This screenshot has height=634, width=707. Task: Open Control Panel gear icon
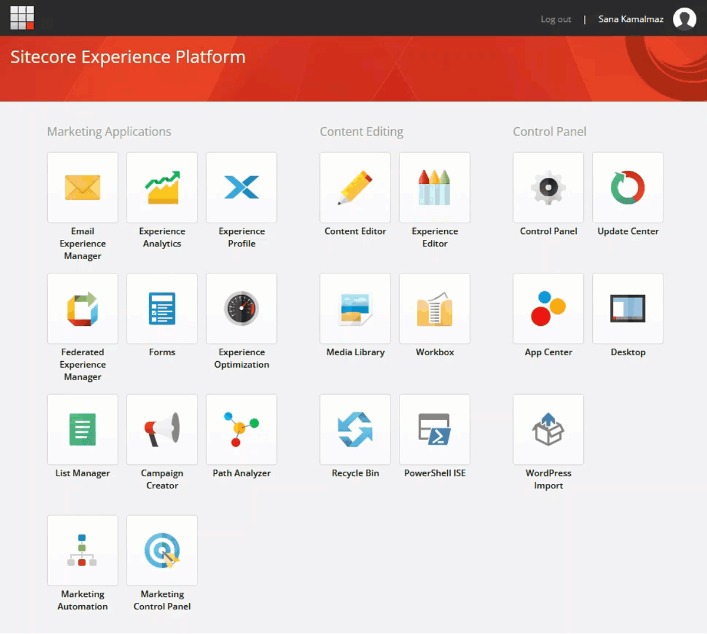549,187
